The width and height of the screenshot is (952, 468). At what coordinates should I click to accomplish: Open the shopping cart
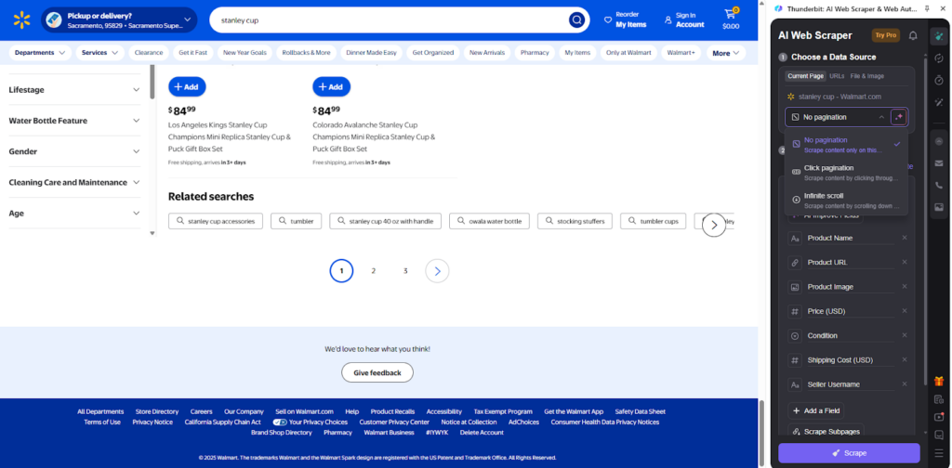click(731, 19)
